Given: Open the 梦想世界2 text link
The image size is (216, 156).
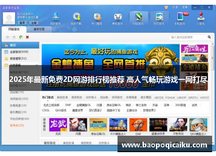Looking at the screenshot, I should click(x=149, y=110).
